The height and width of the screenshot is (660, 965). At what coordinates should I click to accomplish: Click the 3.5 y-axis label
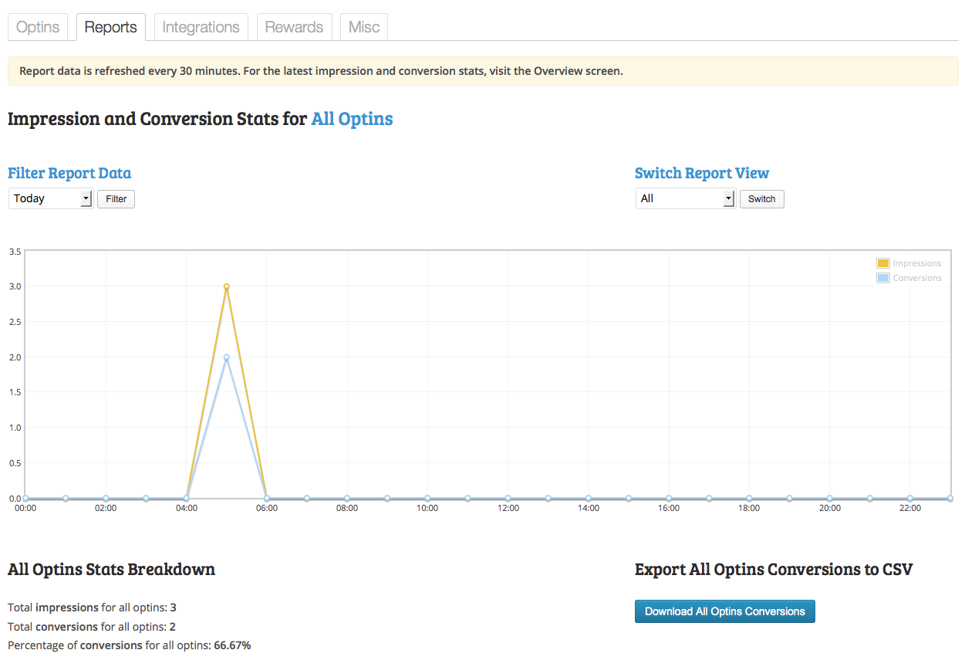point(15,251)
